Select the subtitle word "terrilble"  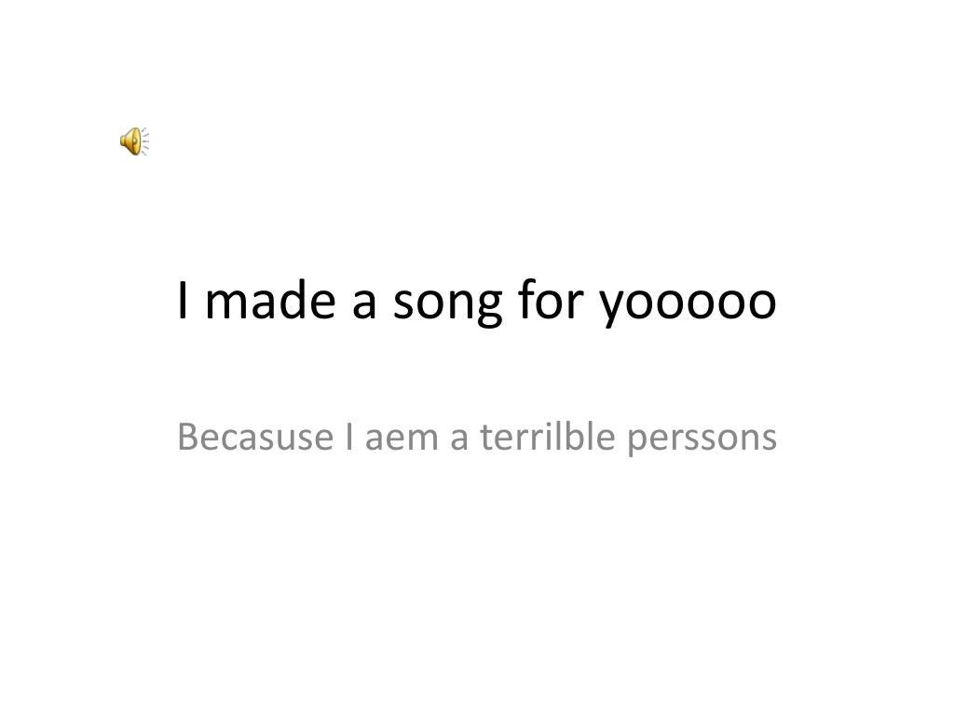point(548,436)
